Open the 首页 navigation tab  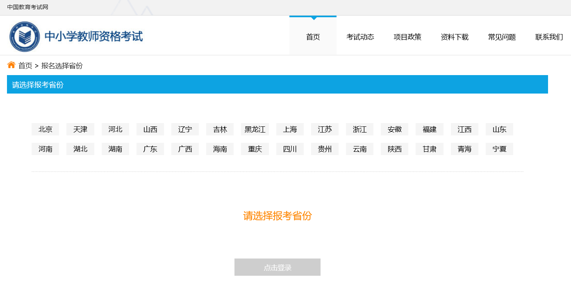tap(313, 37)
